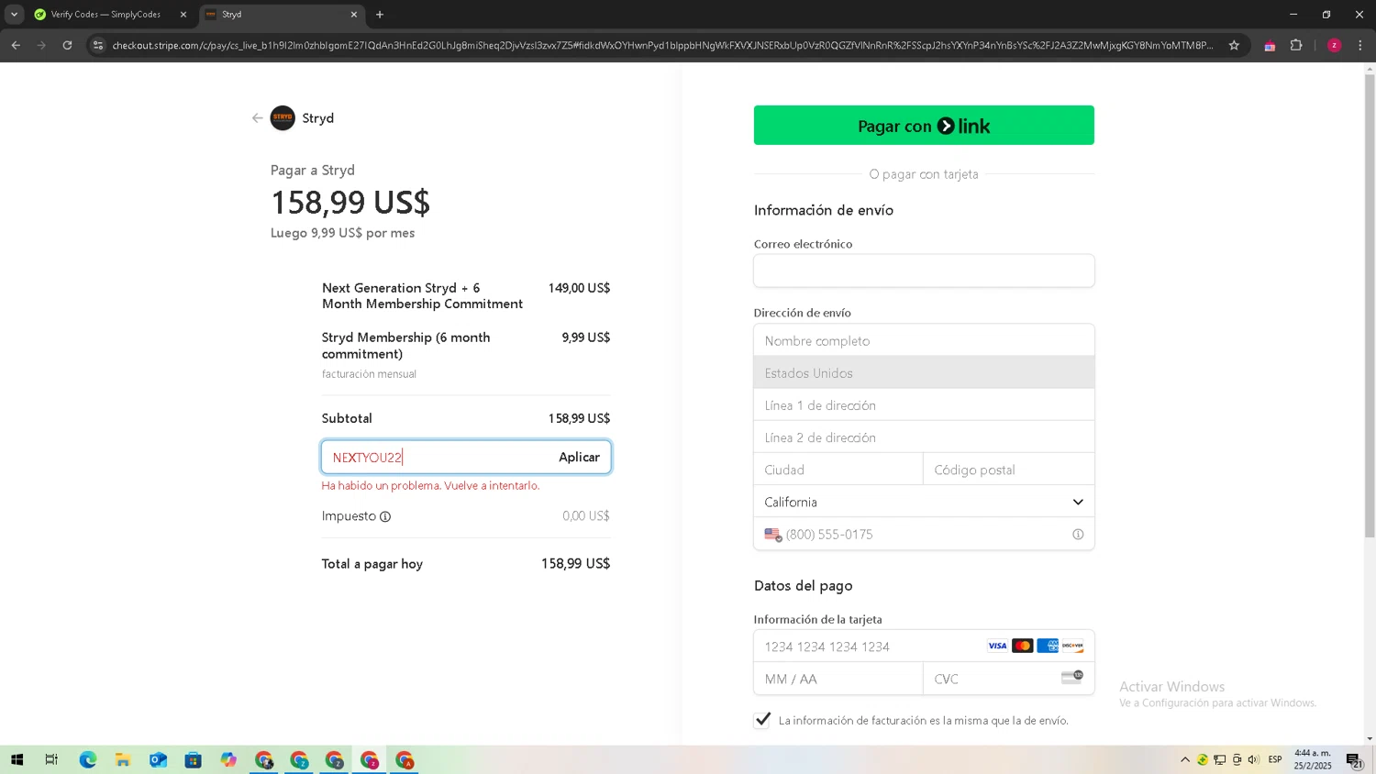Open the California state dropdown
The image size is (1376, 774).
(x=924, y=502)
